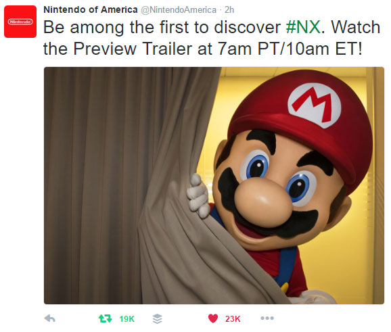Viewport: 391px width, 332px height.
Task: Open the stacked layers Buffer icon
Action: [x=158, y=318]
